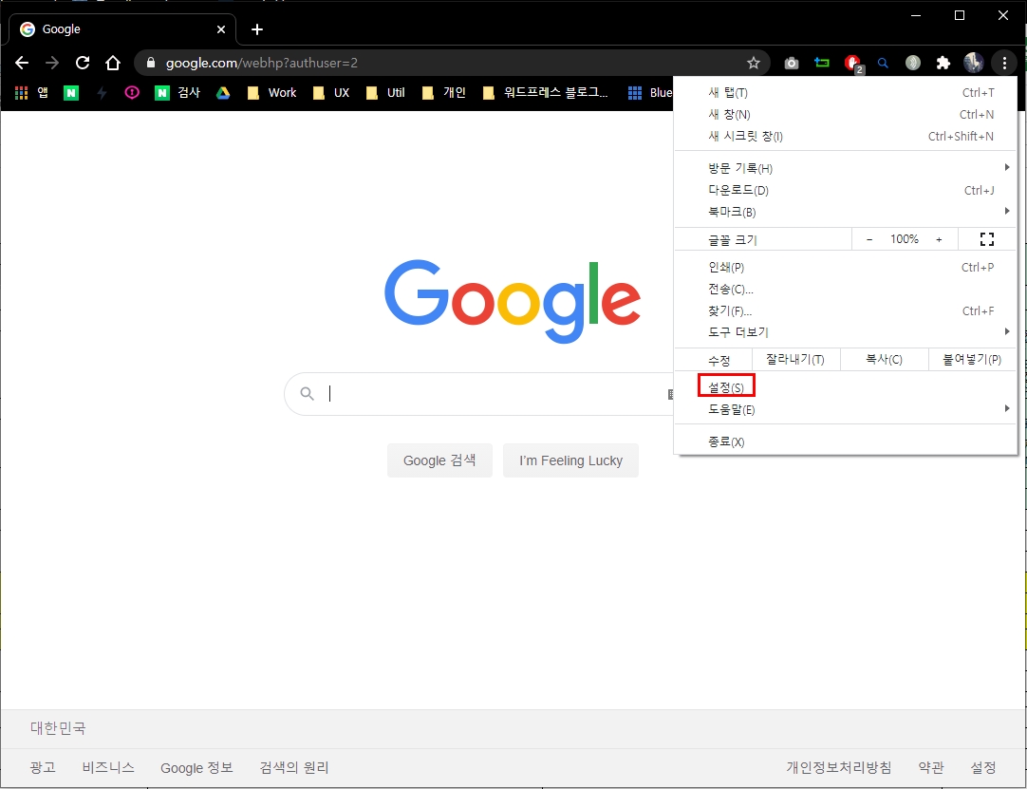Click the address bar URL
The height and width of the screenshot is (789, 1027).
[261, 63]
